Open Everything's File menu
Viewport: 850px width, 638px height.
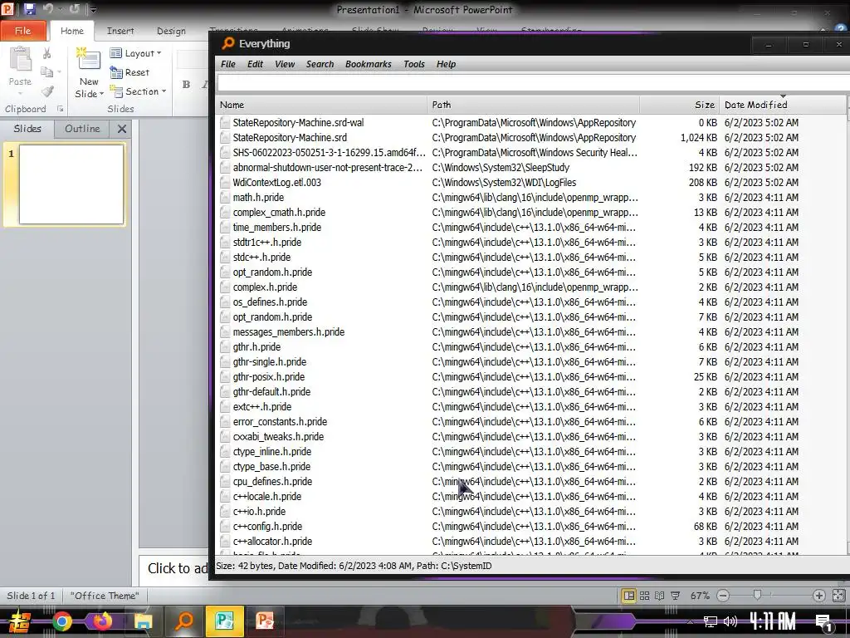(x=228, y=64)
